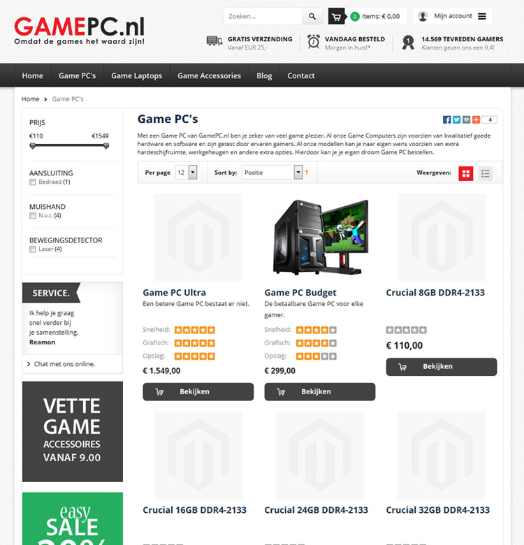Switch to list view display
524x545 pixels.
(x=485, y=173)
